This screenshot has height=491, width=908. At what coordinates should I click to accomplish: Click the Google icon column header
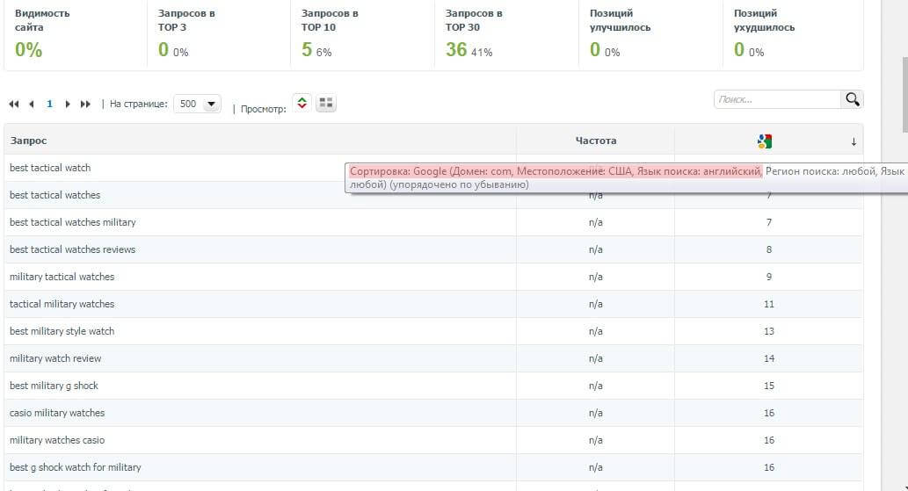click(x=765, y=141)
